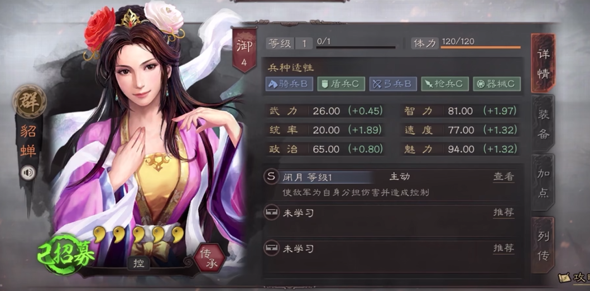Select the 枪兵C spearman aptitude badge

tap(445, 84)
